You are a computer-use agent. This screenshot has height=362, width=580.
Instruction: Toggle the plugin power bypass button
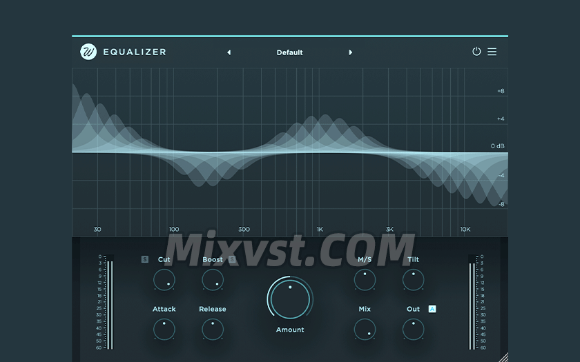tap(476, 52)
